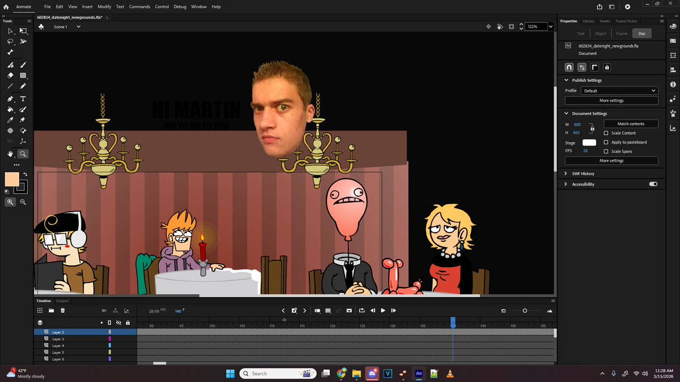680x382 pixels.
Task: Toggle Scale Content checkbox
Action: point(606,133)
